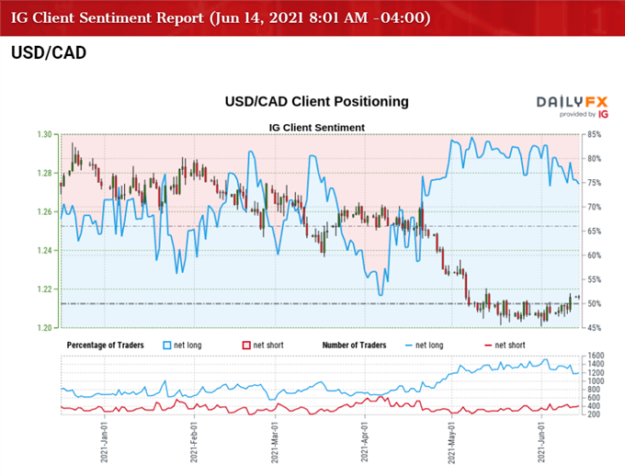Click the 'IG Client Sentiment' subtitle

click(x=317, y=128)
